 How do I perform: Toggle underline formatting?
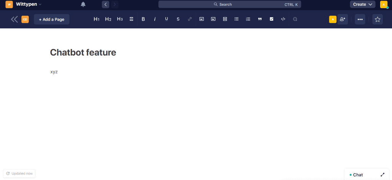pyautogui.click(x=167, y=19)
